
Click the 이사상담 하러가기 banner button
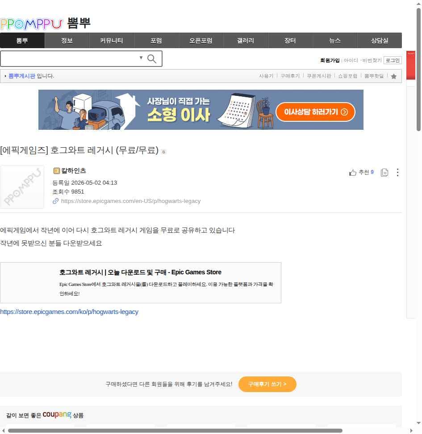[316, 112]
